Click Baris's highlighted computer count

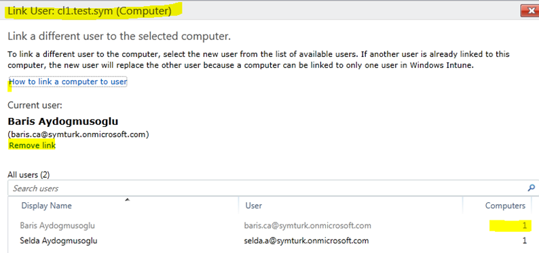pos(524,226)
